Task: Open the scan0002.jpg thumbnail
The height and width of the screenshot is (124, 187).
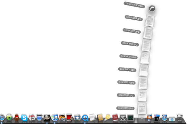Action: click(146, 46)
